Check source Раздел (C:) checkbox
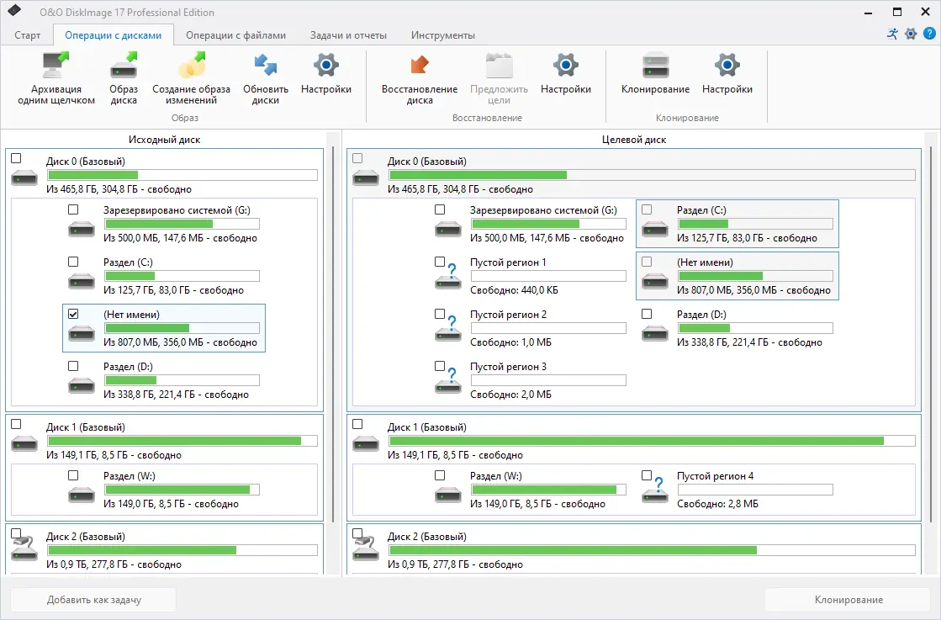941x620 pixels. coord(73,262)
